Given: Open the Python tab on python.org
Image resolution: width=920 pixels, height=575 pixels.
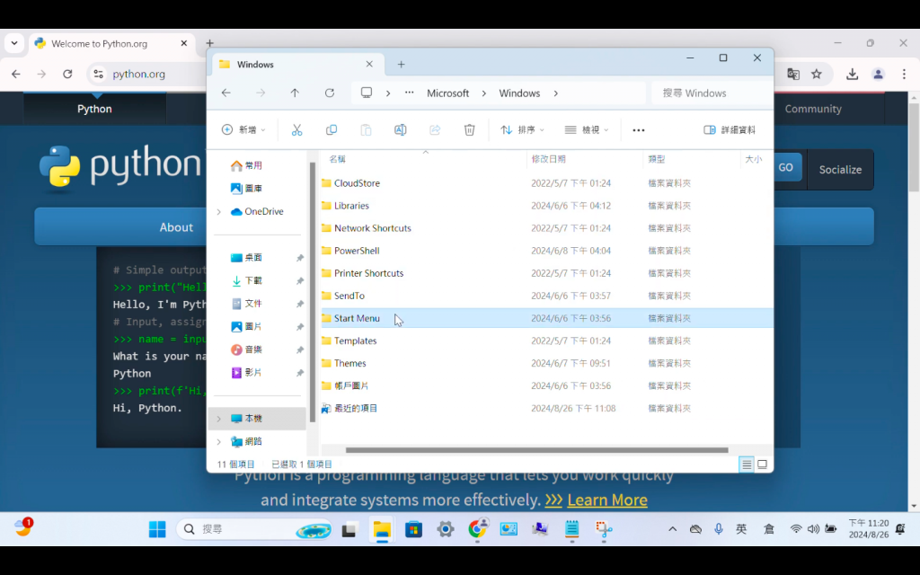Looking at the screenshot, I should click(x=94, y=109).
